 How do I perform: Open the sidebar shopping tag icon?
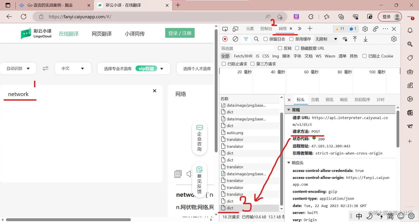[410, 58]
